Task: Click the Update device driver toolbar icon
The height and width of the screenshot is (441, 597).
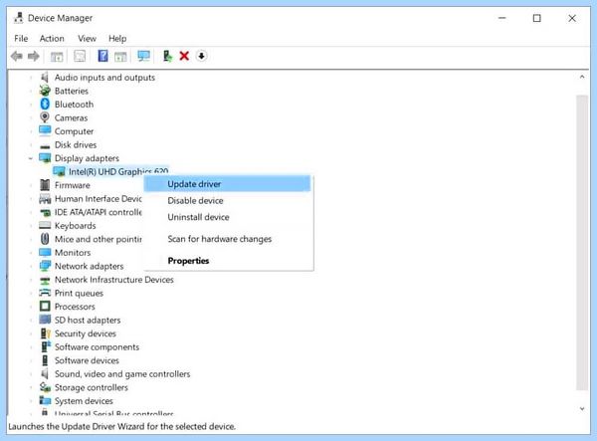Action: pyautogui.click(x=167, y=56)
